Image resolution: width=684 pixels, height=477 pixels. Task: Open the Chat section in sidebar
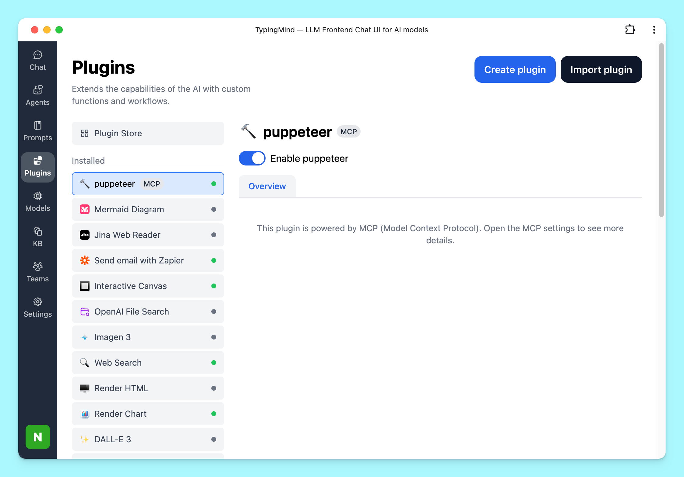pos(38,61)
